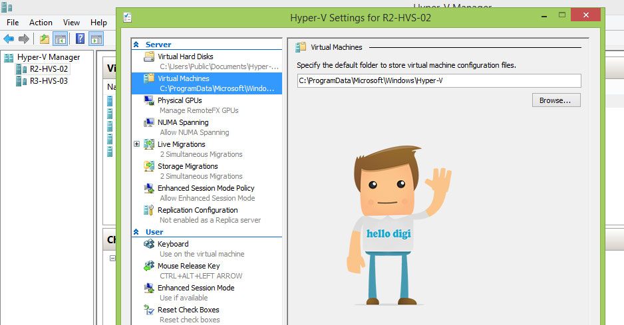The width and height of the screenshot is (624, 325).
Task: Collapse the Server section chevron
Action: (x=136, y=45)
